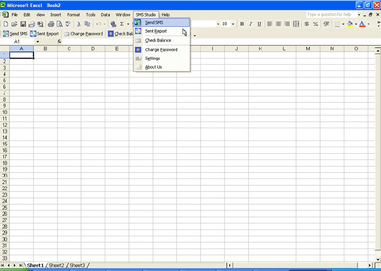Open Print Preview from the toolbar
Image resolution: width=381 pixels, height=271 pixels.
[59, 24]
